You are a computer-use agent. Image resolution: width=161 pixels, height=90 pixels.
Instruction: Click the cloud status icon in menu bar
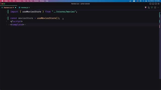(x=134, y=1)
